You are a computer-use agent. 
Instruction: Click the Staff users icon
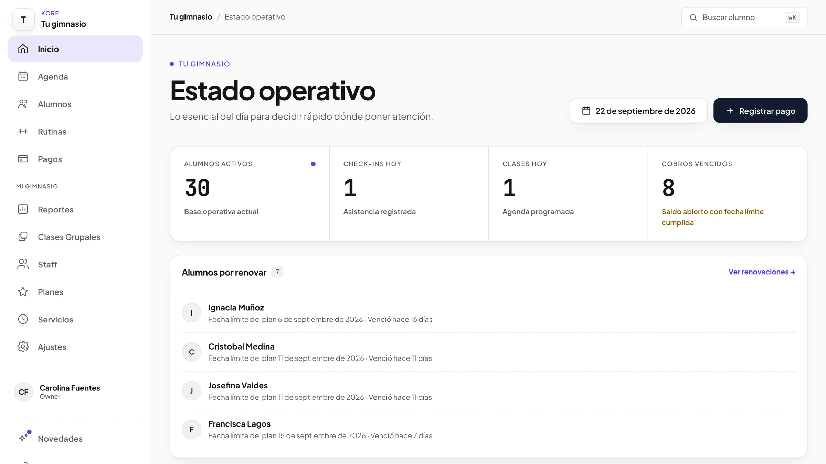coord(23,264)
